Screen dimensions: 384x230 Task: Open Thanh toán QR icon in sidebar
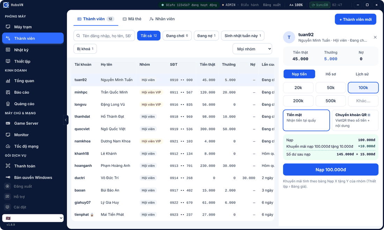point(8,166)
